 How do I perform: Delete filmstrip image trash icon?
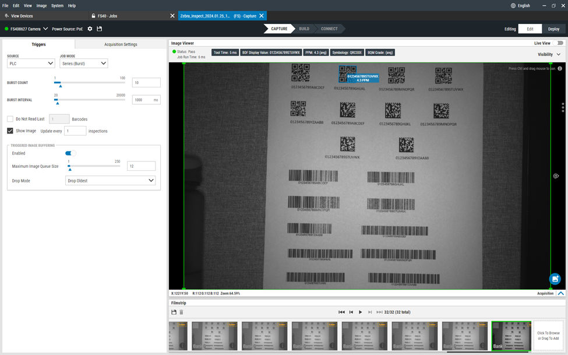click(182, 312)
